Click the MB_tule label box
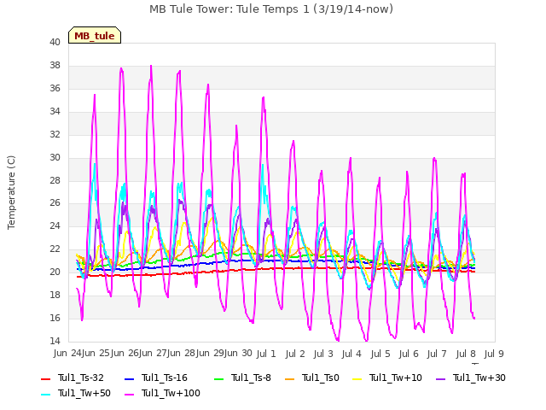The image size is (546, 410). point(95,35)
